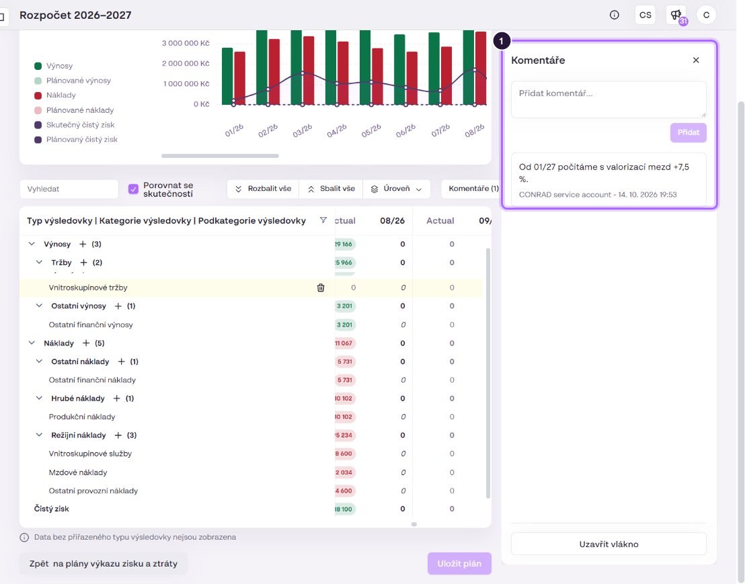This screenshot has height=584, width=745.
Task: Add item under Ostatní náklady plus icon
Action: point(121,362)
